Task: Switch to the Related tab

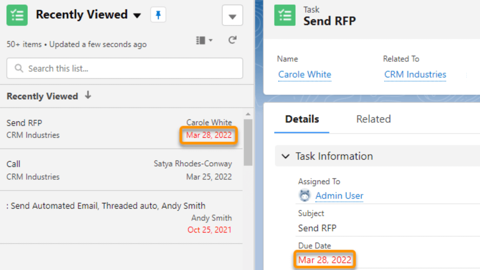Action: [373, 119]
